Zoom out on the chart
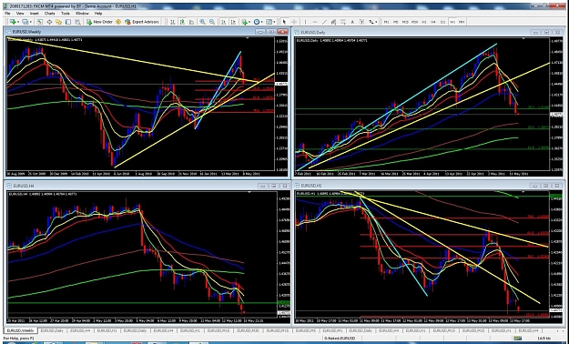569x344 pixels. tap(212, 22)
